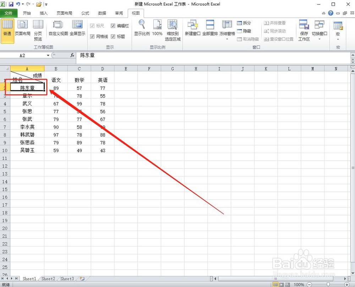355x287 pixels.
Task: Select cell with name 李水英
Action: [28, 127]
